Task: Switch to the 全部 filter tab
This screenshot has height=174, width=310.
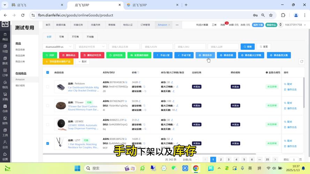Action: (x=49, y=37)
